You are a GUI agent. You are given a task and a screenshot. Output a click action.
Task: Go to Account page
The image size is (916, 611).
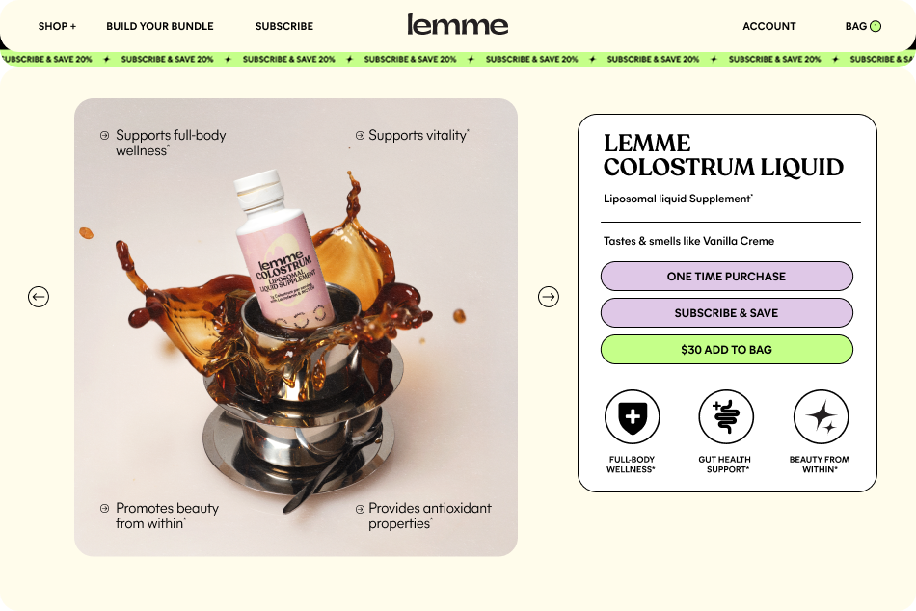coord(769,26)
